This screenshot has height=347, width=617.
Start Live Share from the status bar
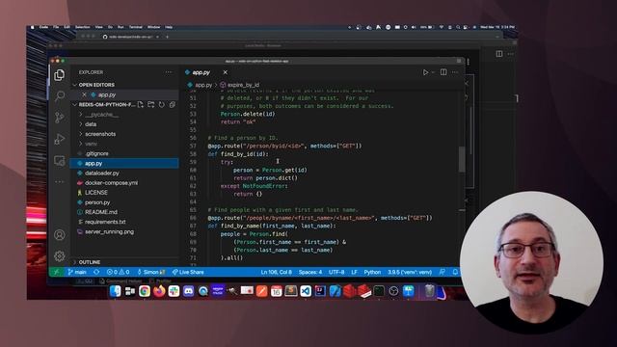click(188, 272)
